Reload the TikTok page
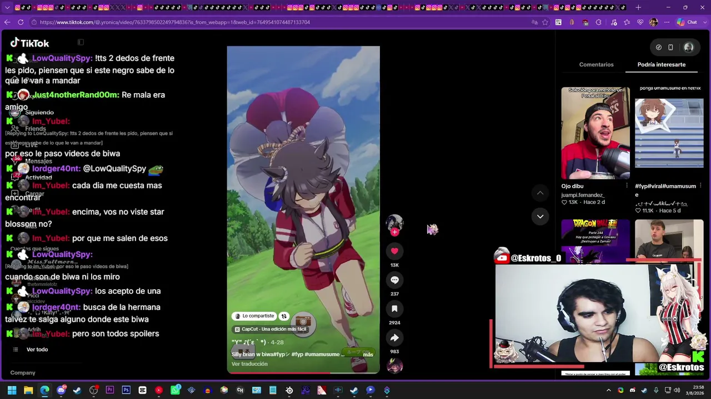This screenshot has width=711, height=399. tap(21, 22)
